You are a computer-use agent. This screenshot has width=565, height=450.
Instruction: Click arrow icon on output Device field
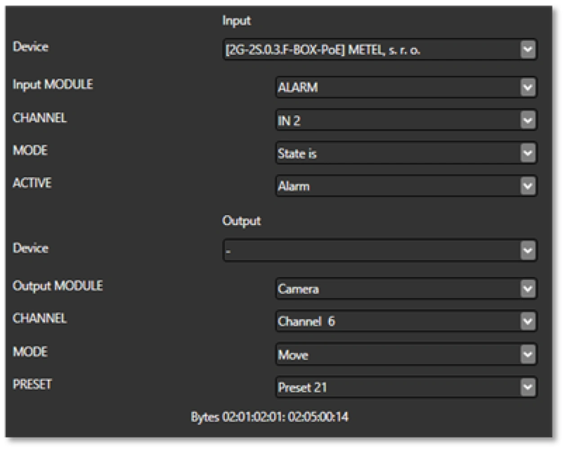click(528, 250)
